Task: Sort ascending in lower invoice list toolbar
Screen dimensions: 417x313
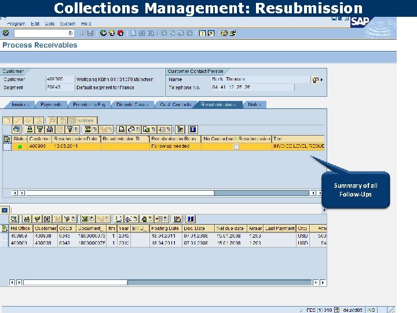Action: tap(27, 219)
